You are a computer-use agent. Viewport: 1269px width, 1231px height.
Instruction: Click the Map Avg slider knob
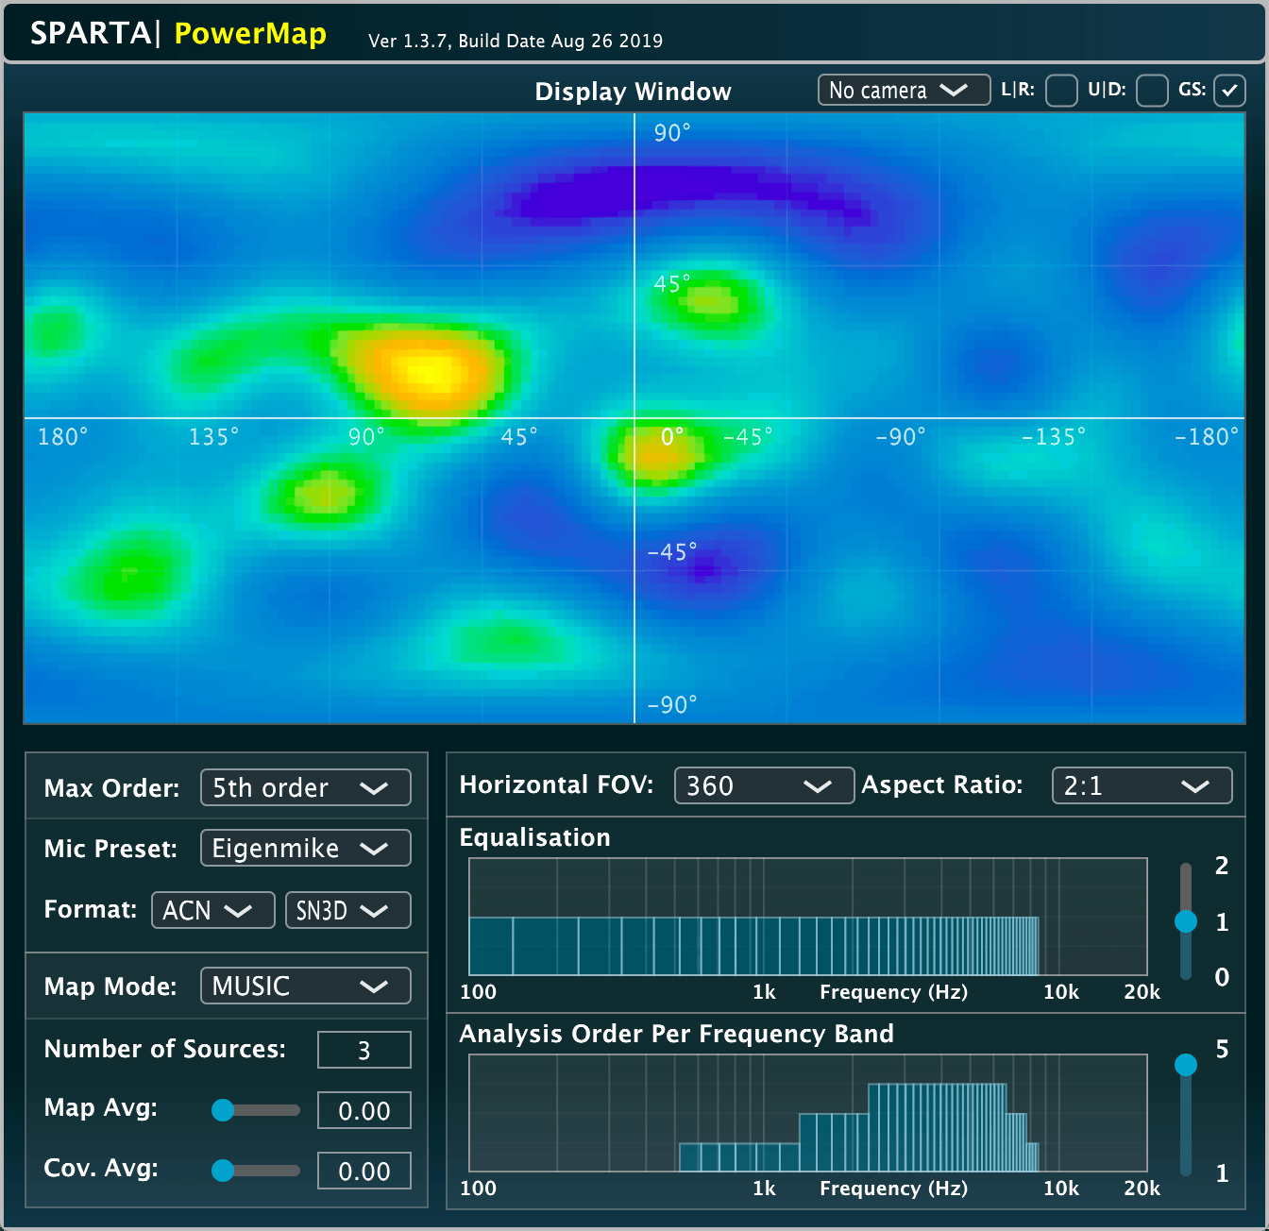[x=223, y=1110]
